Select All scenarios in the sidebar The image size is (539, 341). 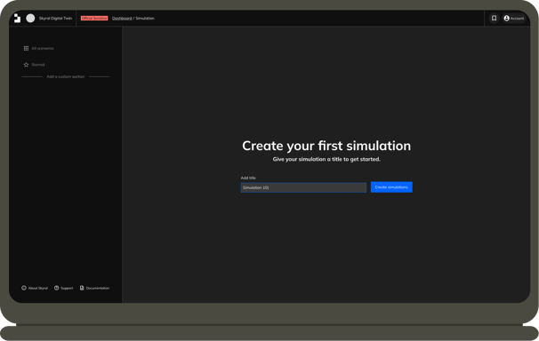43,48
